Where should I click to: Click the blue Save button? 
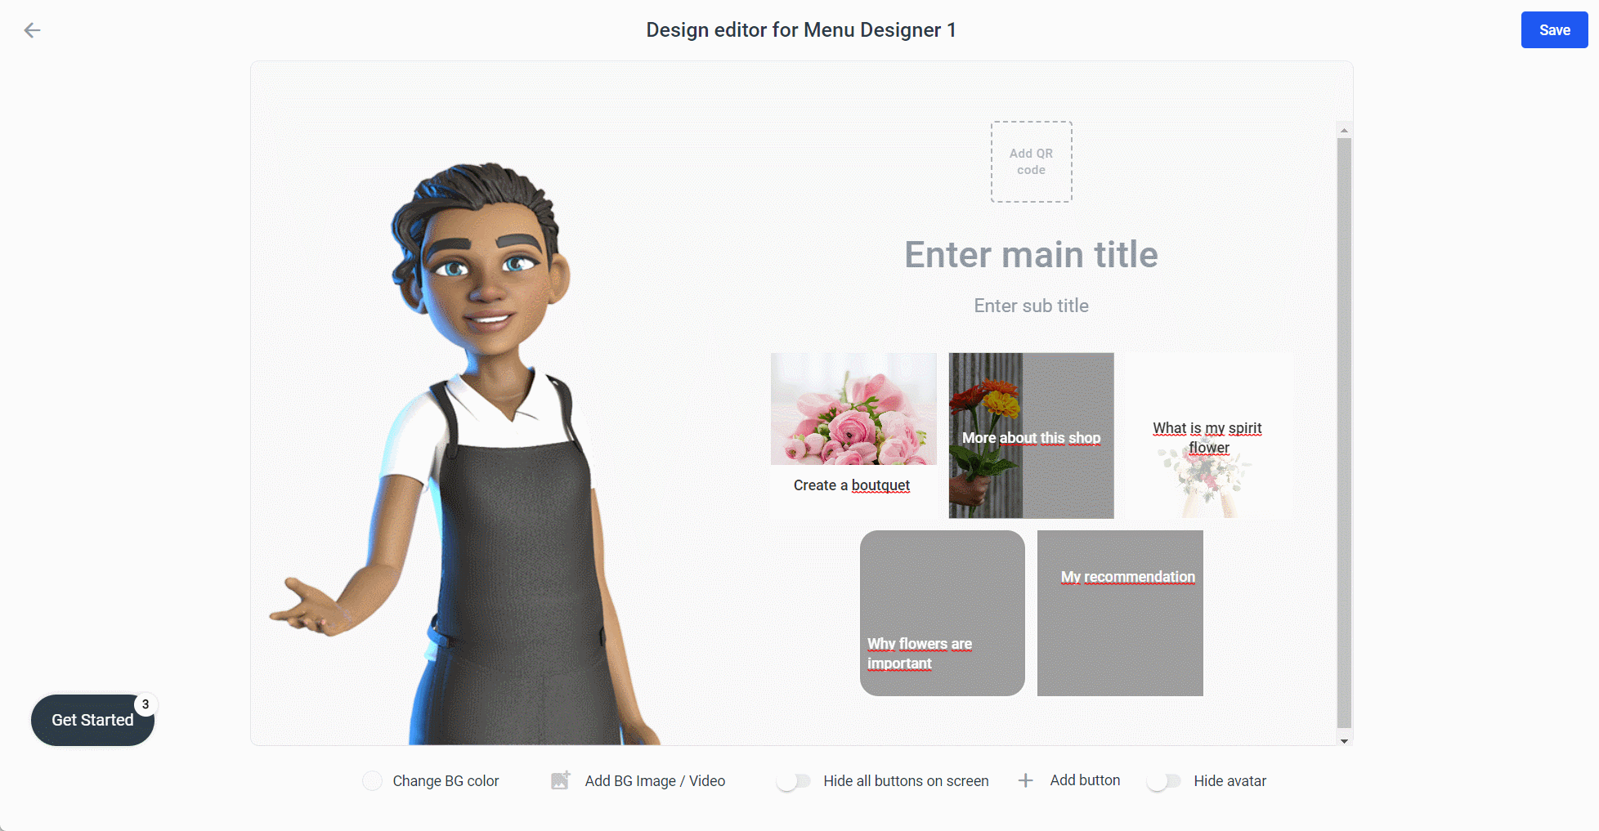click(x=1554, y=30)
